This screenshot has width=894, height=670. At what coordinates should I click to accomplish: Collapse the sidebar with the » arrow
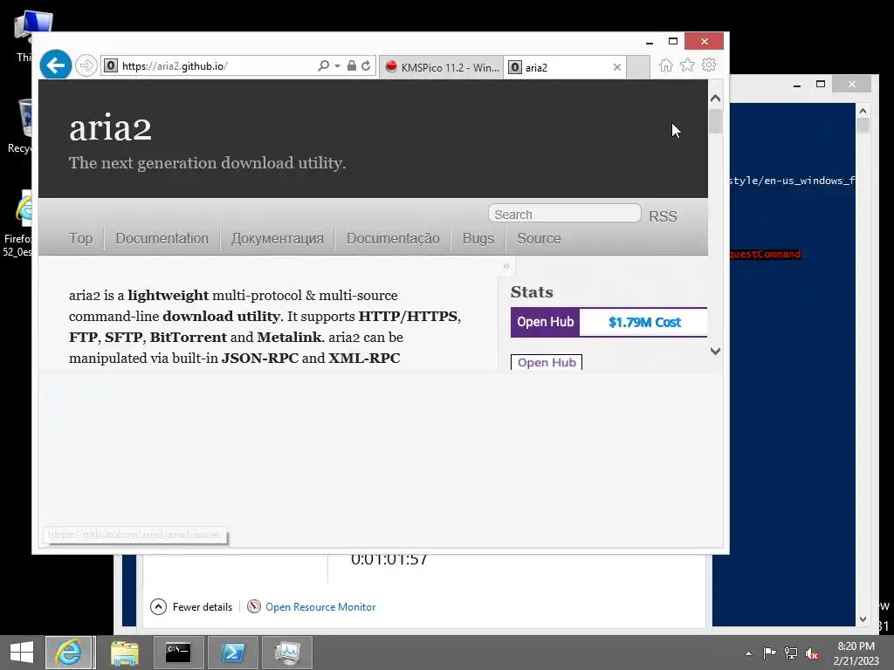point(505,266)
